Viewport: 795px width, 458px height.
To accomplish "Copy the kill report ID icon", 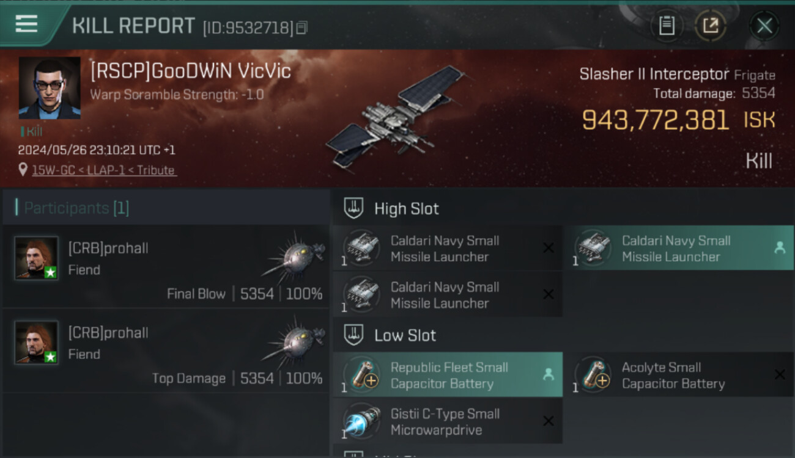I will pyautogui.click(x=301, y=27).
